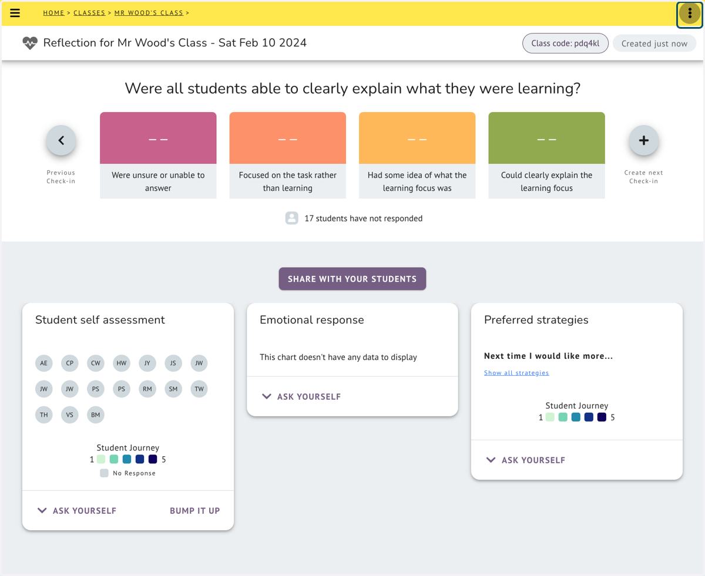Select student avatar TH
Image resolution: width=705 pixels, height=576 pixels.
pos(44,415)
